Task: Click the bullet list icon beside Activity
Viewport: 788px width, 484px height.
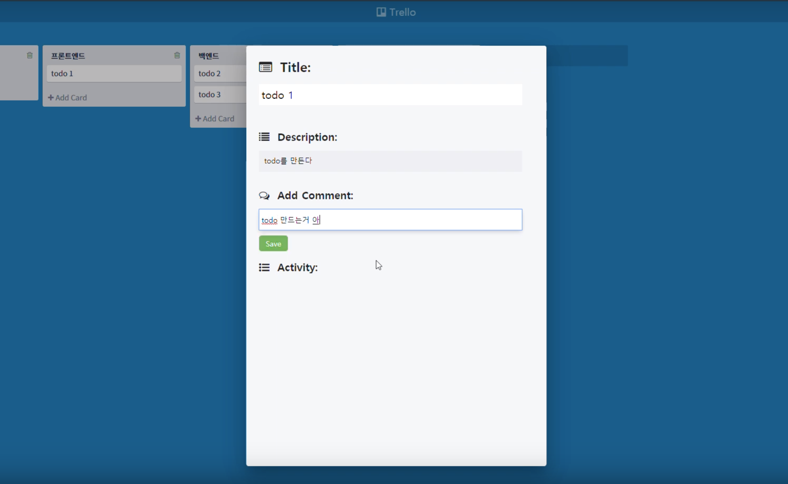Action: [264, 267]
